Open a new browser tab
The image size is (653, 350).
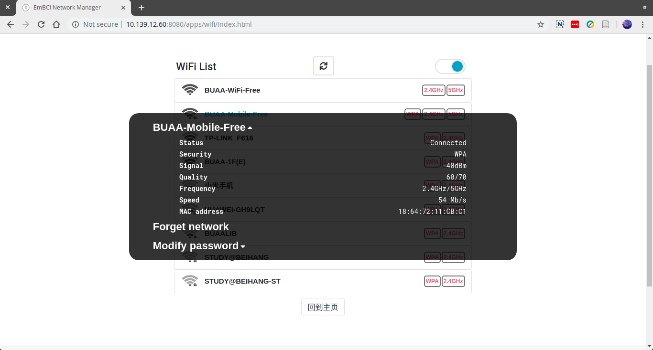pyautogui.click(x=141, y=7)
